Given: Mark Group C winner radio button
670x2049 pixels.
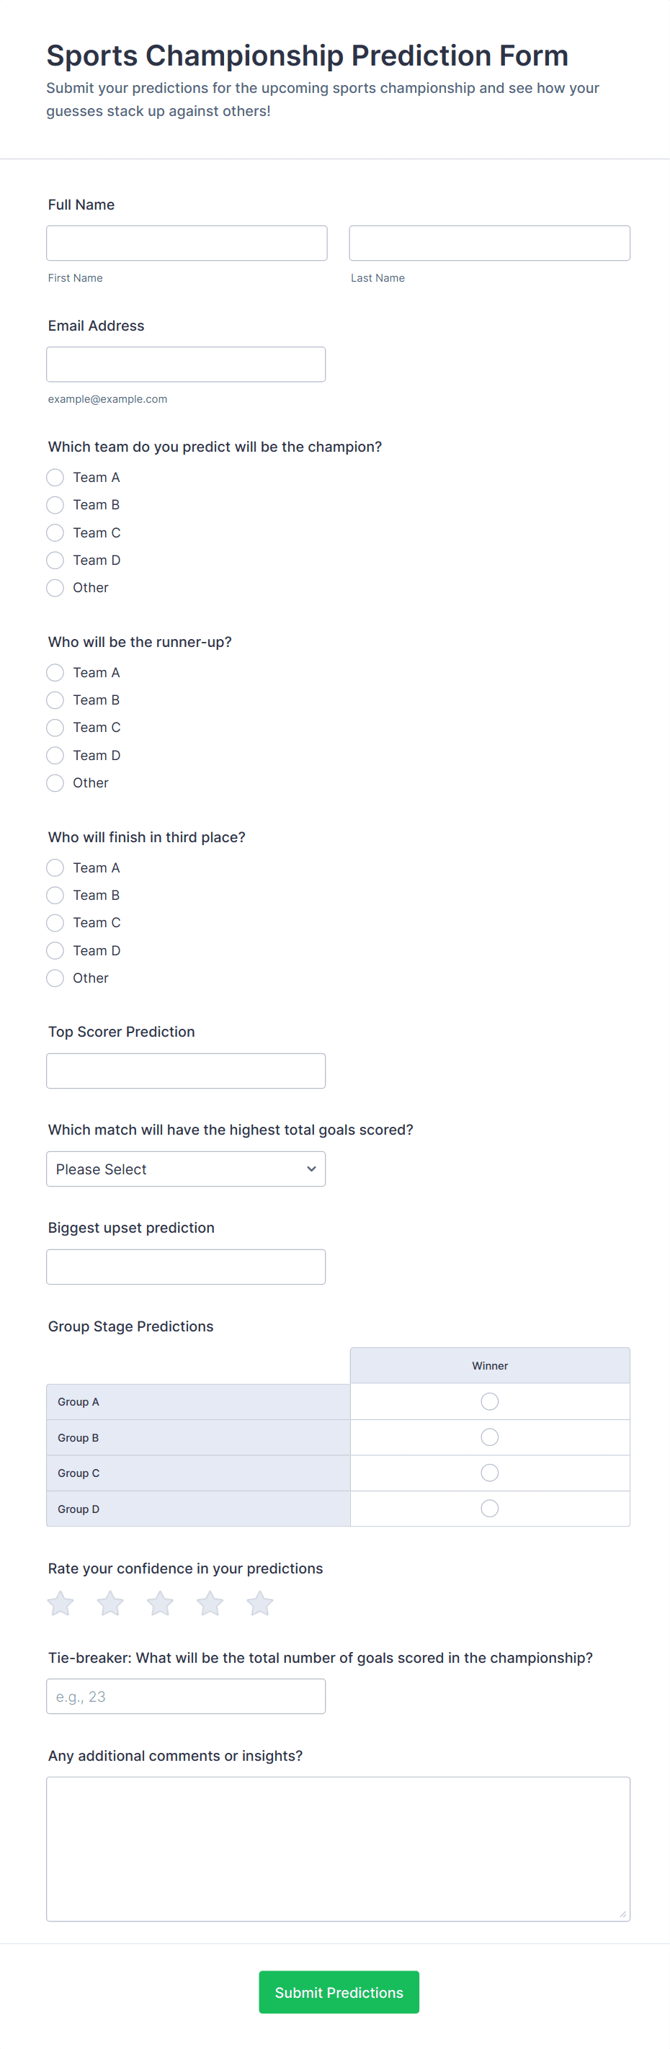Looking at the screenshot, I should click(489, 1473).
